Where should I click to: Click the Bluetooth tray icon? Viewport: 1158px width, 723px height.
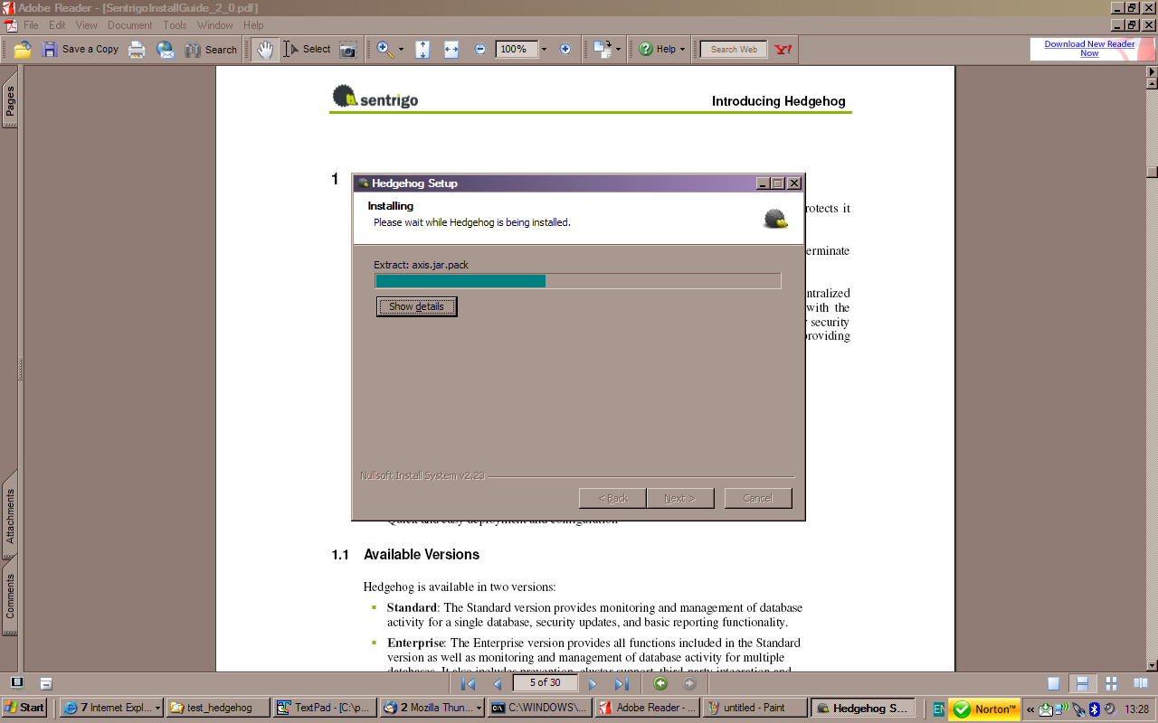click(x=1094, y=709)
